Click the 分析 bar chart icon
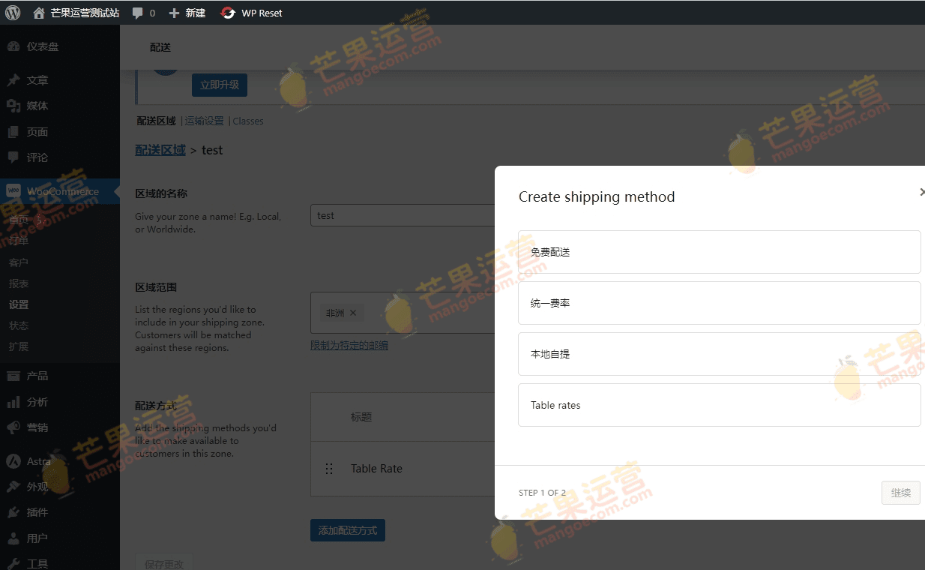This screenshot has width=925, height=570. [13, 402]
